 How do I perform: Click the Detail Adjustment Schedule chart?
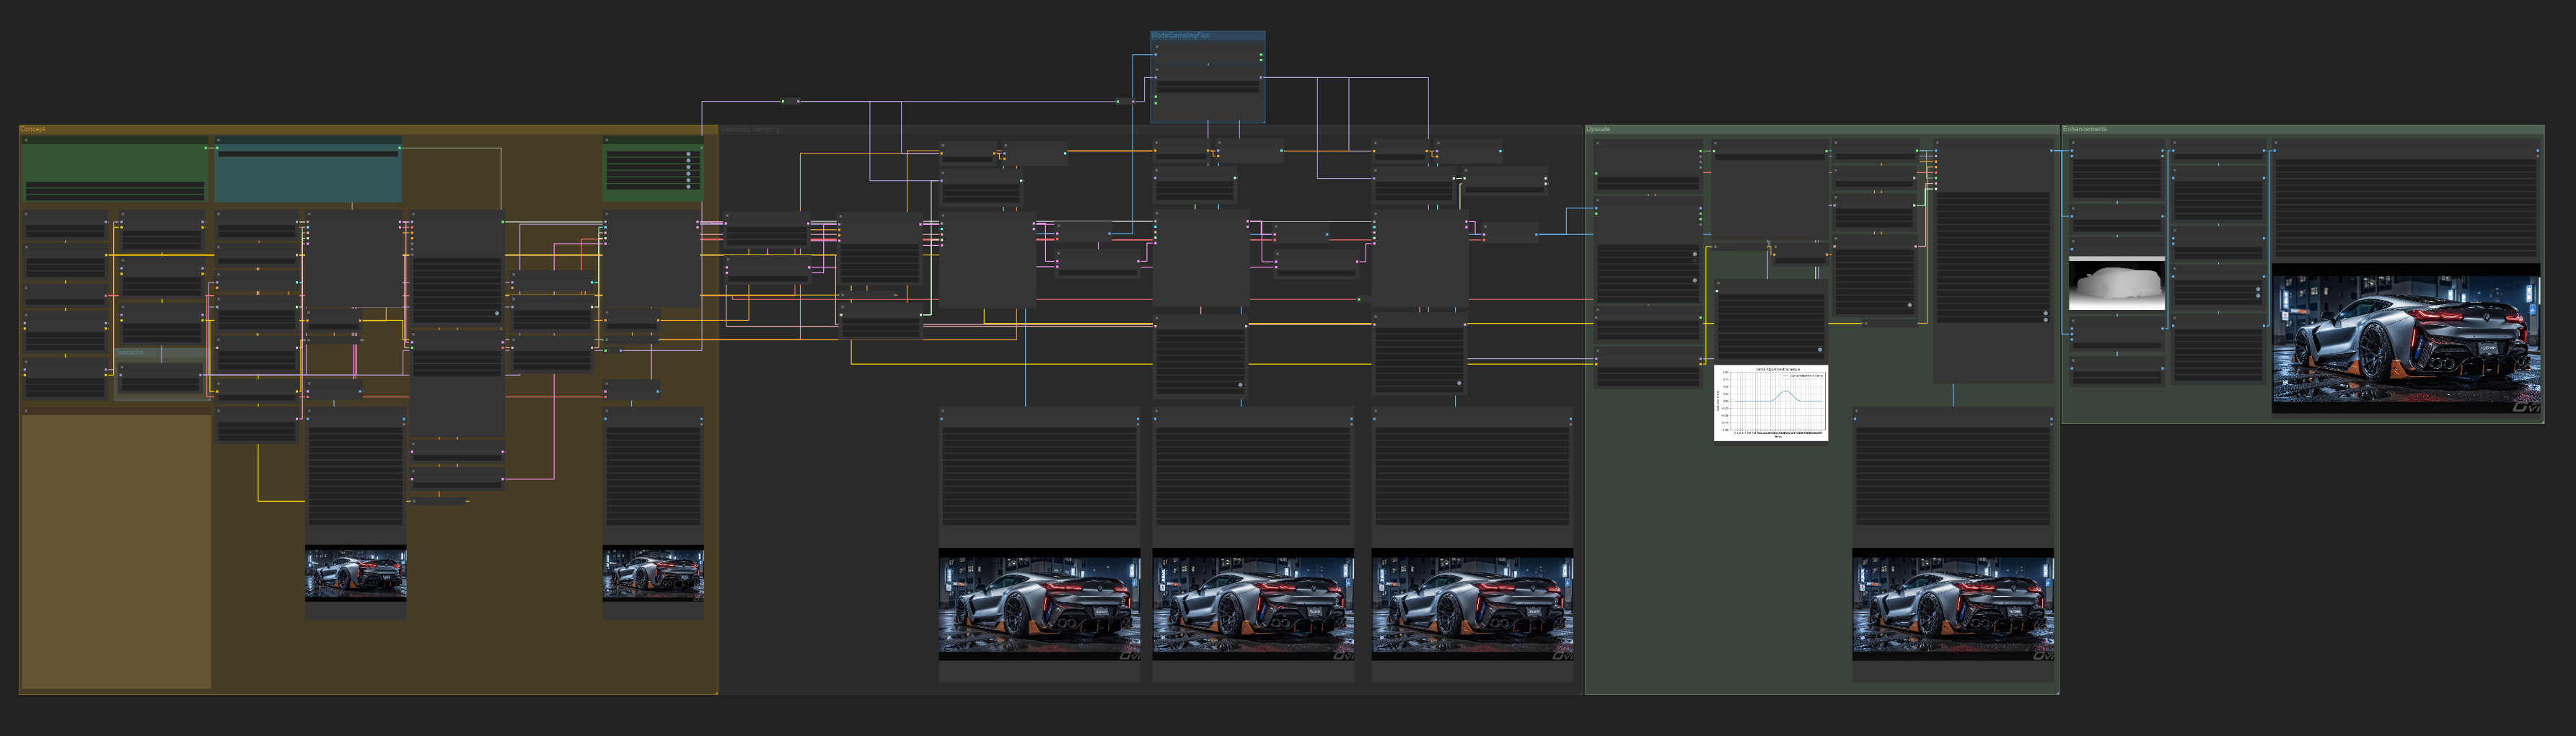(x=1771, y=402)
